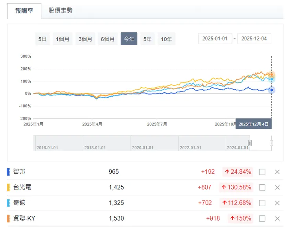Choose the 1個月 range button
This screenshot has height=230, width=291.
tap(63, 39)
